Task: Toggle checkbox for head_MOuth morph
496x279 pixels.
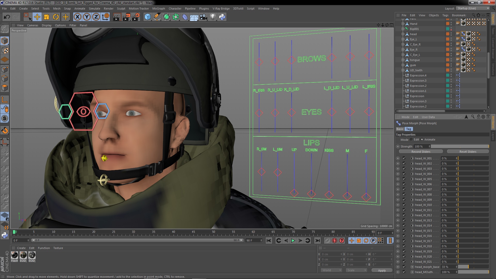Action: tap(404, 272)
